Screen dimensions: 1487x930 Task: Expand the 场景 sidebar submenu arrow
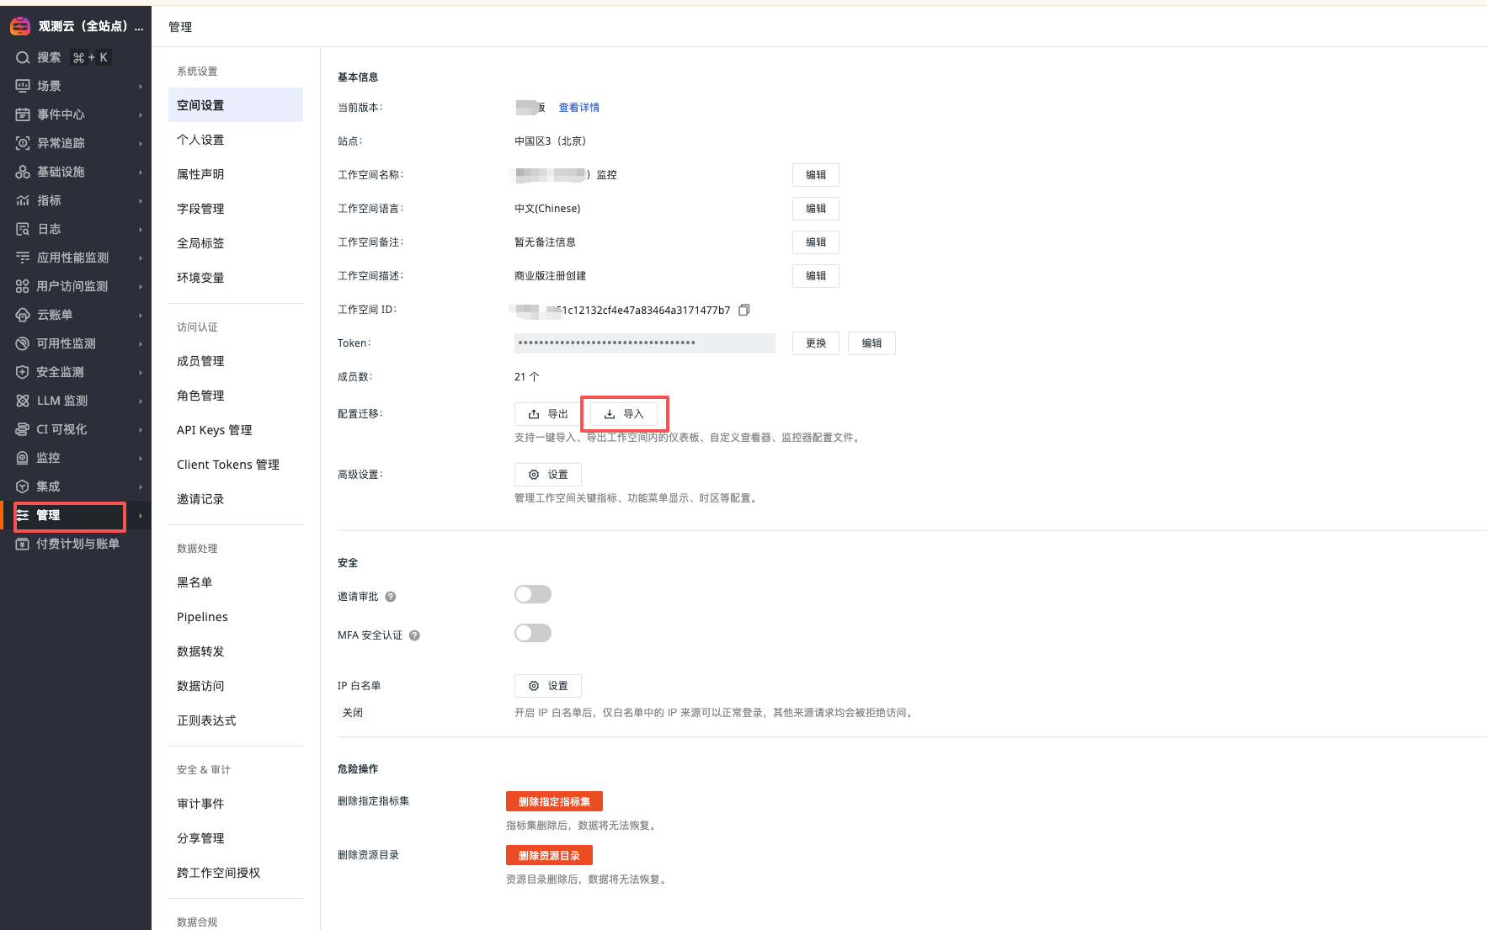[141, 87]
